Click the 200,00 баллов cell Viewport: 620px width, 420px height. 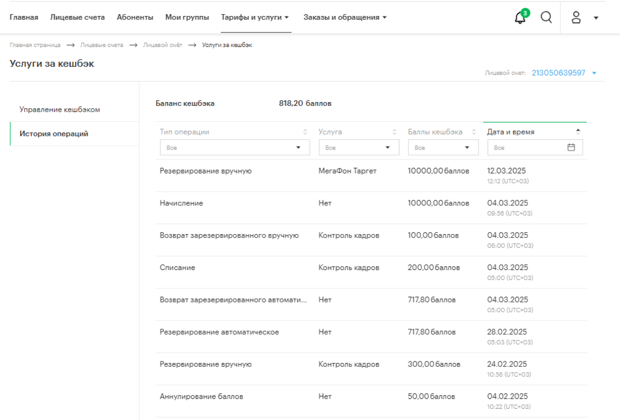pos(434,268)
